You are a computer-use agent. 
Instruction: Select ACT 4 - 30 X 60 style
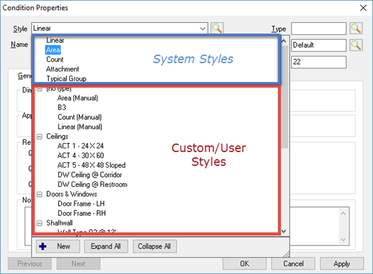coord(81,155)
